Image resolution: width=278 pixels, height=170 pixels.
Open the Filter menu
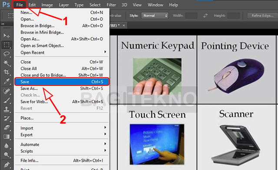111,5
